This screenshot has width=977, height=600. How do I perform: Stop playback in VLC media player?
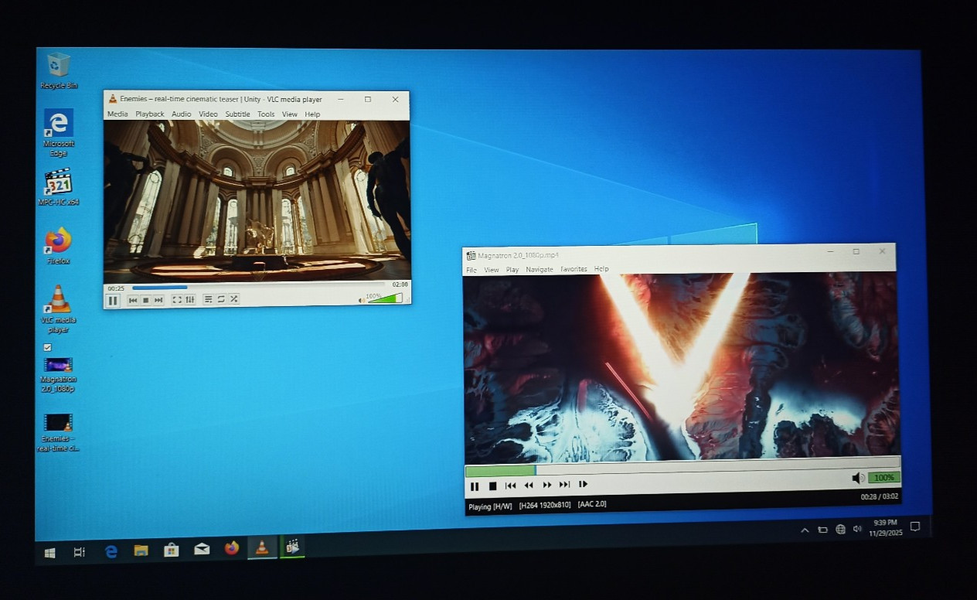coord(145,300)
